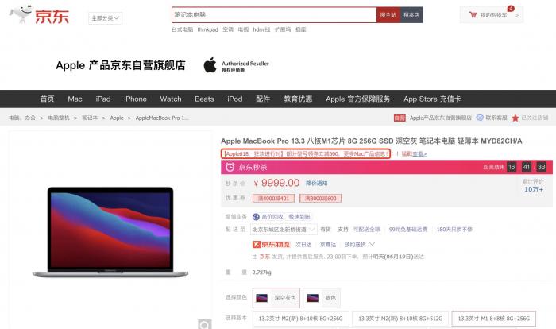Open the App Store 充值卡 tab
556x329 pixels.
[432, 99]
